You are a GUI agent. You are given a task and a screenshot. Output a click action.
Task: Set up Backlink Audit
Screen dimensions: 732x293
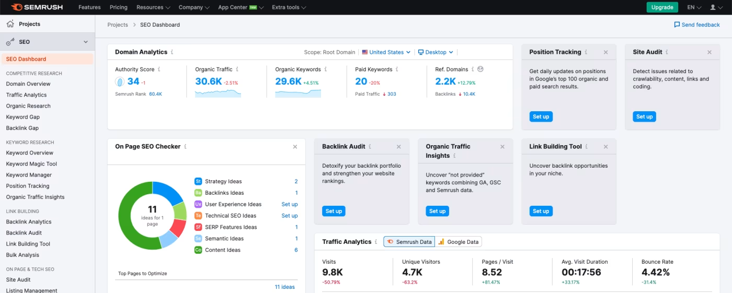click(334, 211)
